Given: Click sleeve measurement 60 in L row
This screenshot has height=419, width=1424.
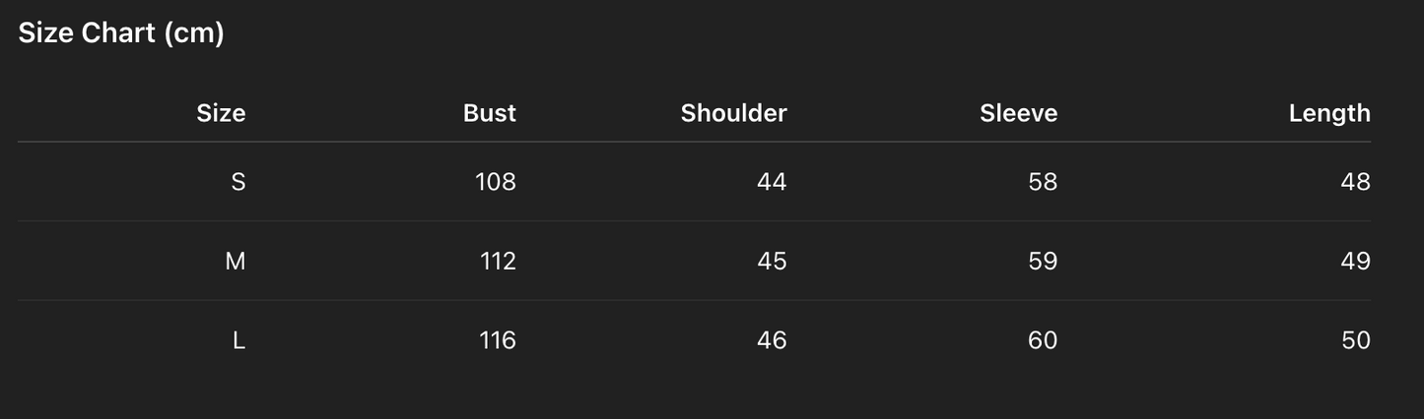Looking at the screenshot, I should point(1042,340).
